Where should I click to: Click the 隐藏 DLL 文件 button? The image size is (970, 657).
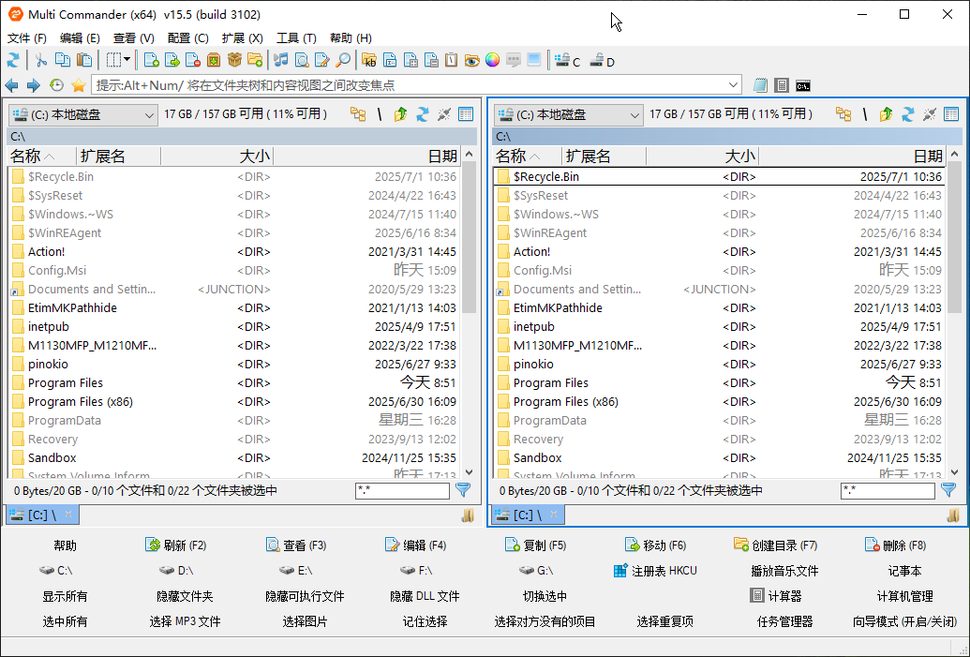click(425, 596)
